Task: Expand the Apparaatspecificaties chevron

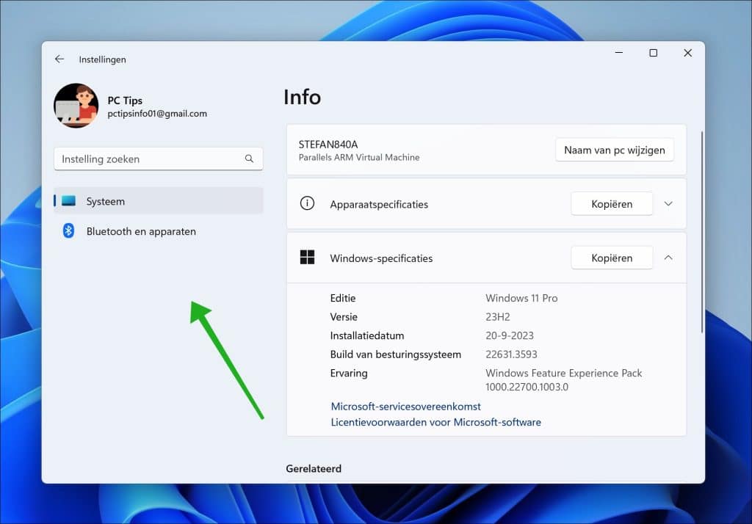Action: pos(668,204)
